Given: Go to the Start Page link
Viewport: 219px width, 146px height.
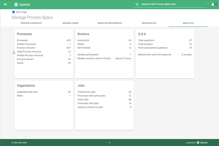Looking at the screenshot, I should 21,12.
